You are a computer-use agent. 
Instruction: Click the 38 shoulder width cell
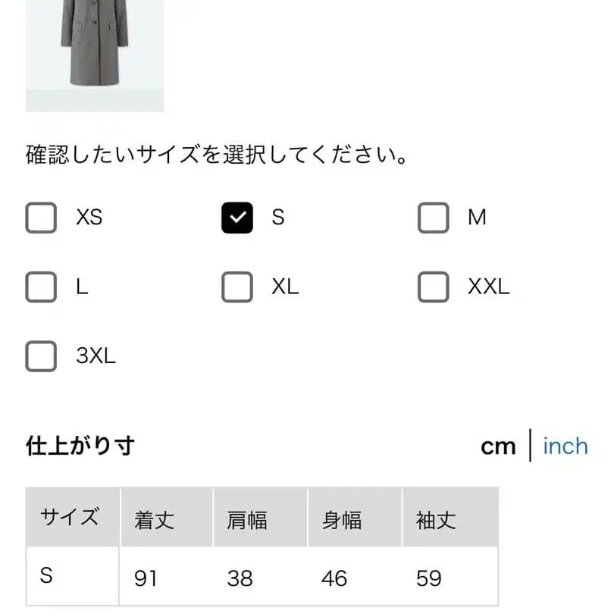click(x=240, y=579)
